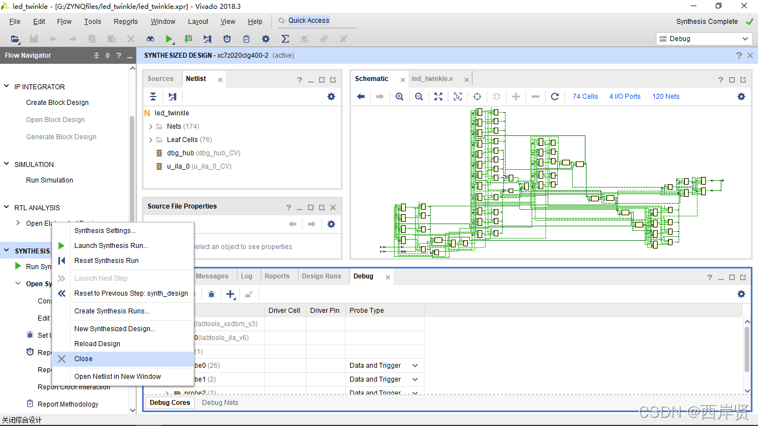Viewport: 758px width, 426px height.
Task: Regenerate the schematic with refresh icon
Action: (555, 97)
